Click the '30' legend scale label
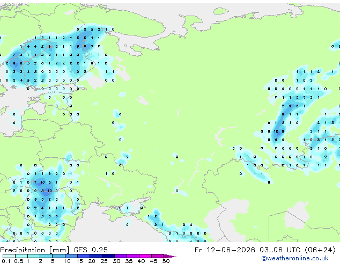The image size is (340, 263). [x=116, y=261]
